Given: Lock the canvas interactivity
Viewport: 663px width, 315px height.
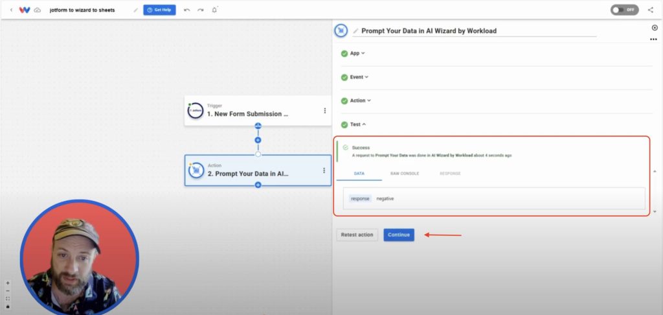Looking at the screenshot, I should (x=8, y=306).
